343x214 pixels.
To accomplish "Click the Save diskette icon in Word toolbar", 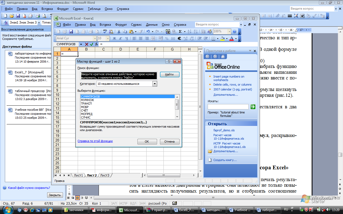I will pyautogui.click(x=18, y=16).
